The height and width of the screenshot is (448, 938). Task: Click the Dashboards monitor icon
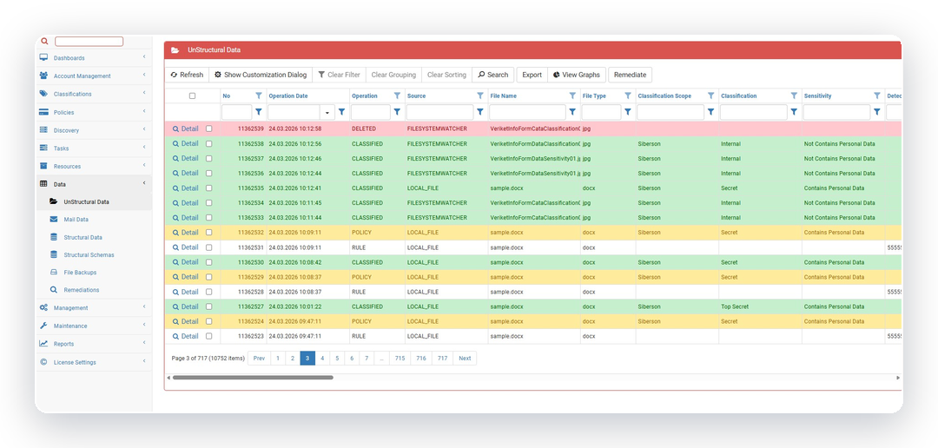[43, 58]
